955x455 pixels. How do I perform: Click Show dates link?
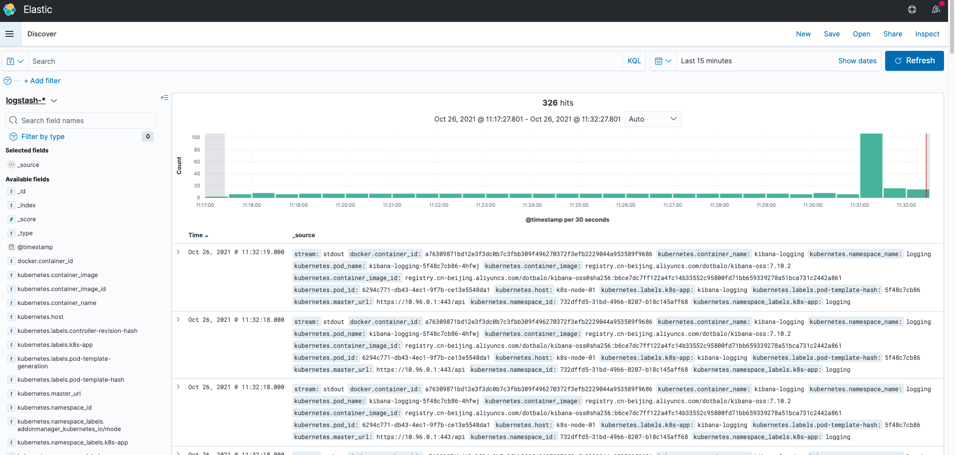[x=857, y=61]
